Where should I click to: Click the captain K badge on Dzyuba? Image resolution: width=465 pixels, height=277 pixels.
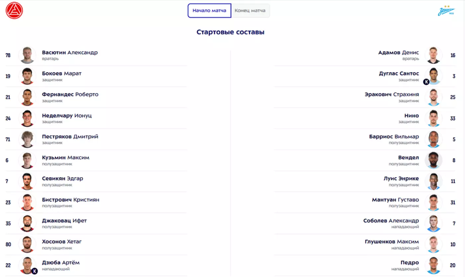(34, 271)
